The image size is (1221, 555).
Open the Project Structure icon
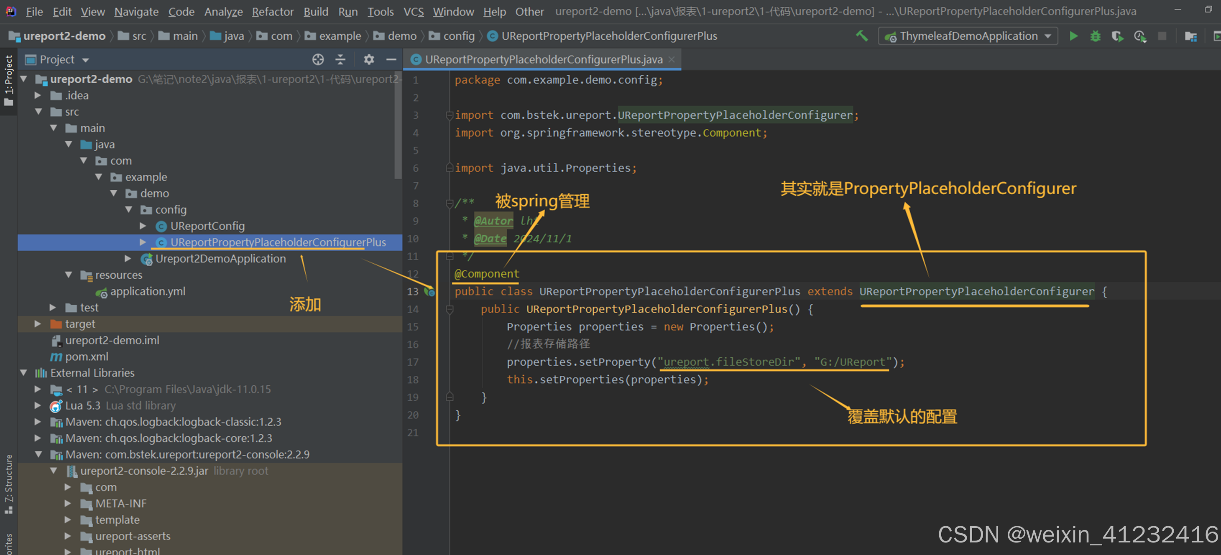(x=1190, y=36)
